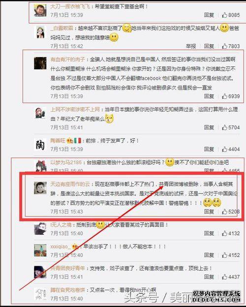Click 共青团良好青年 username

[67, 268]
